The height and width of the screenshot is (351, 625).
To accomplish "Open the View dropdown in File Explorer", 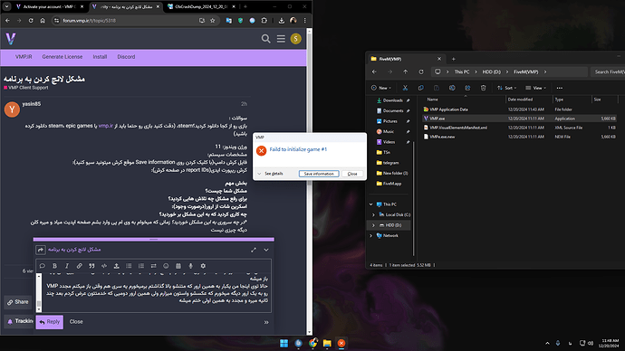I will tap(535, 88).
